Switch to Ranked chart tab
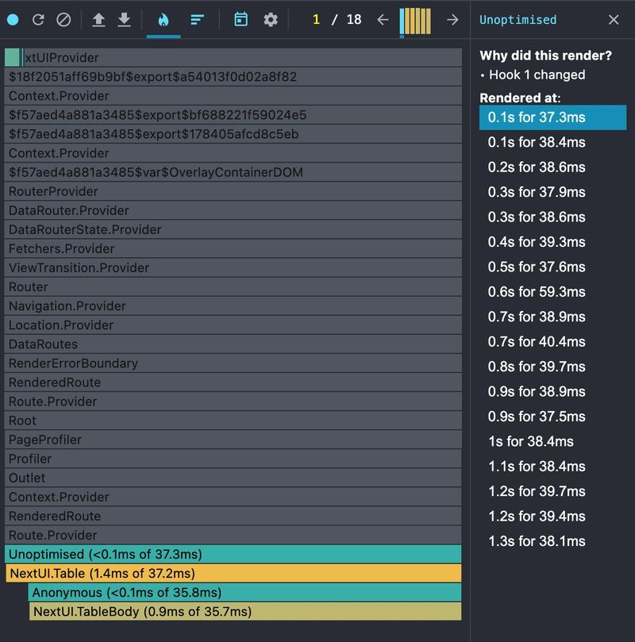Viewport: 635px width, 642px height. pos(198,20)
